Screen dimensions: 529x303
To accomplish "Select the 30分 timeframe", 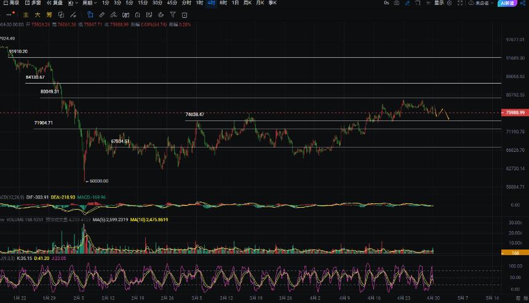I will 157,2.
